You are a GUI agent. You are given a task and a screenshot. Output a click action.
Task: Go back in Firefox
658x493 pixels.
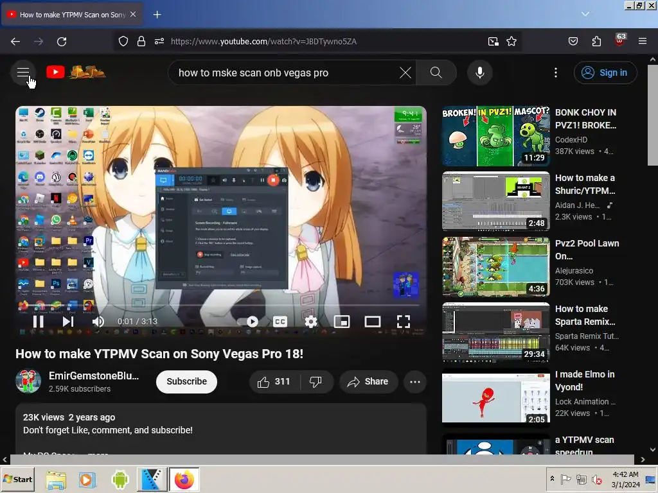(15, 41)
